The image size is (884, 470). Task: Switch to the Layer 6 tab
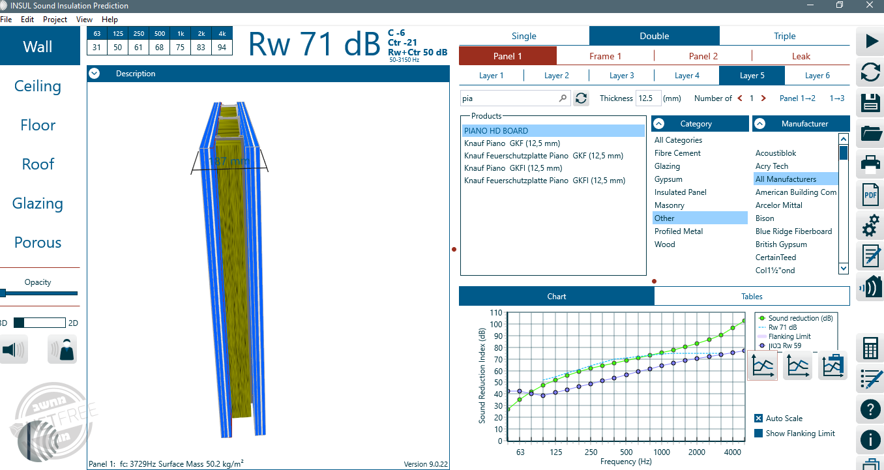coord(818,76)
